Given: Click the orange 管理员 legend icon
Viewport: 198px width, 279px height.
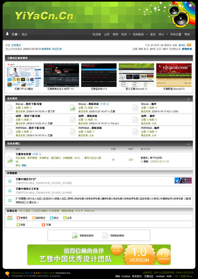Looking at the screenshot, I should (x=18, y=218).
